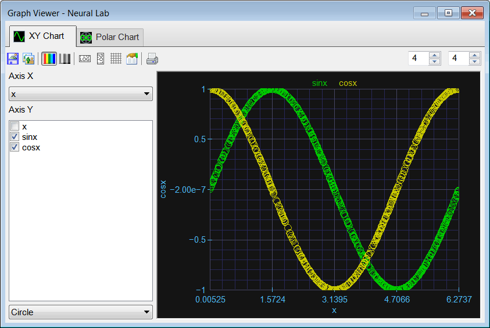Viewport: 490px width, 328px height.
Task: Click the vertical cosx axis title
Action: 163,189
